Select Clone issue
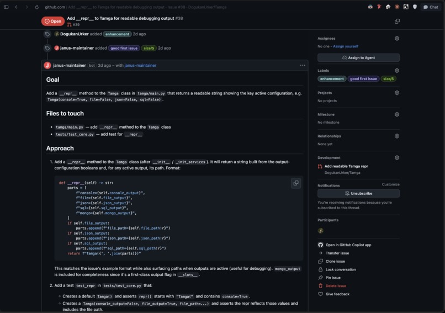The height and width of the screenshot is (313, 445). coord(335,261)
